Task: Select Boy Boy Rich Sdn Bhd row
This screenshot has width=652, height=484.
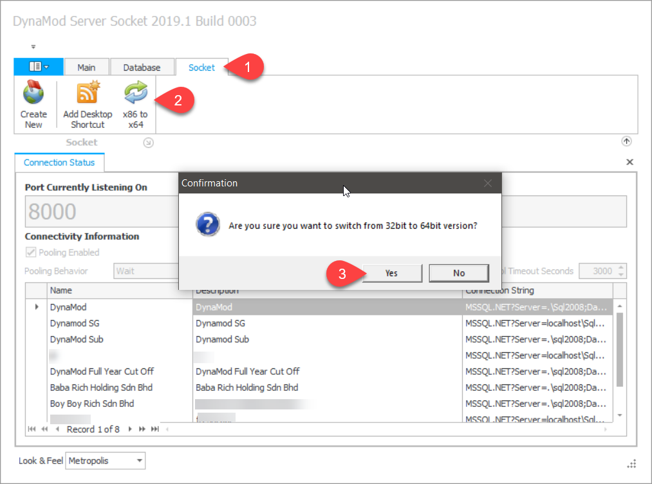Action: (120, 404)
